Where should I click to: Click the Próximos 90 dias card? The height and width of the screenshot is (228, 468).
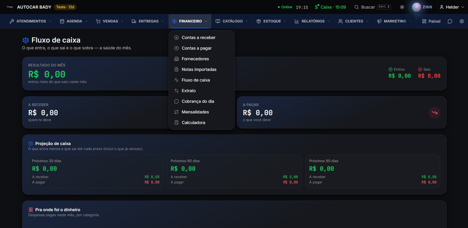click(373, 172)
